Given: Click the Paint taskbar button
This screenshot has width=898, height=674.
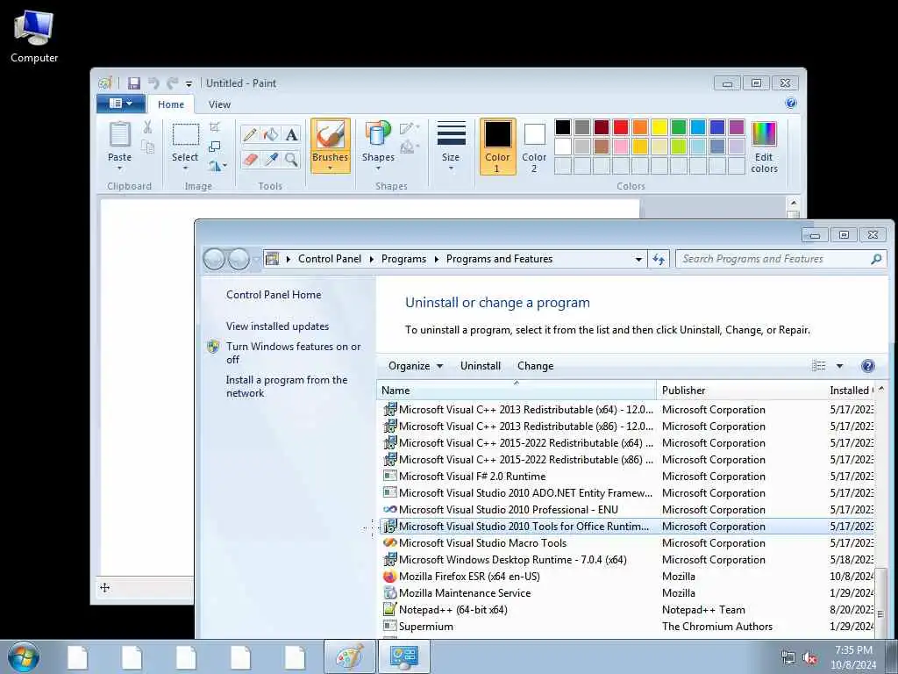Looking at the screenshot, I should [x=349, y=656].
